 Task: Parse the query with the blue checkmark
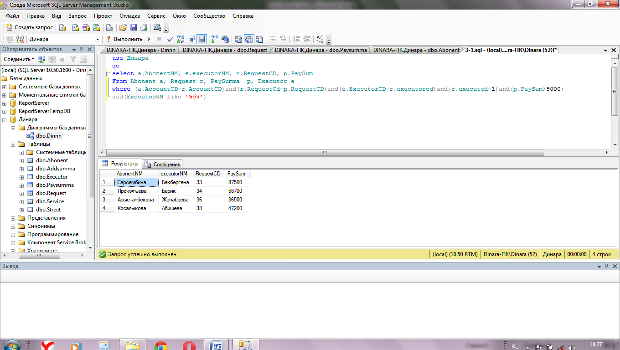tap(170, 39)
